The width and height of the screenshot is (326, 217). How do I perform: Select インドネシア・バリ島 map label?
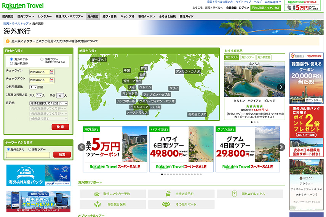click(145, 107)
